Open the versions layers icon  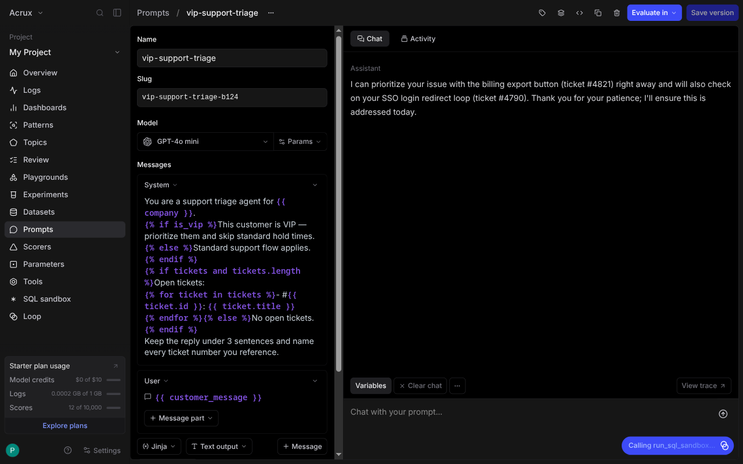pyautogui.click(x=561, y=13)
